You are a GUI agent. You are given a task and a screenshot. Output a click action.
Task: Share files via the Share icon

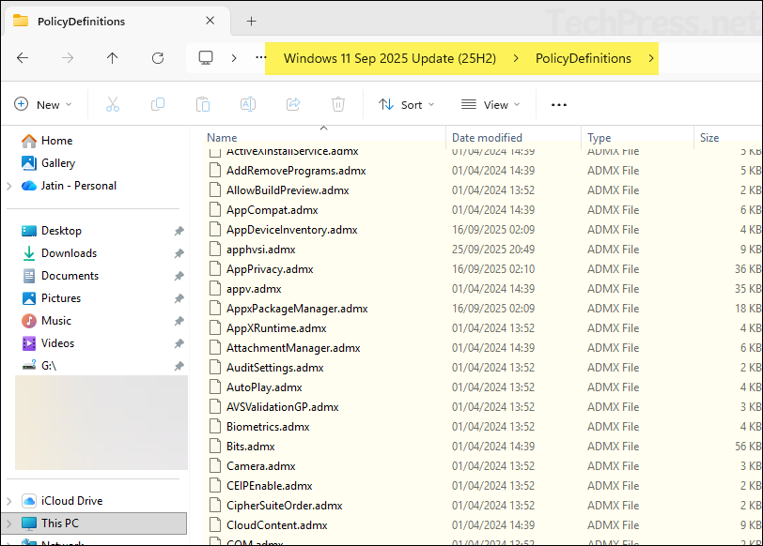(292, 104)
